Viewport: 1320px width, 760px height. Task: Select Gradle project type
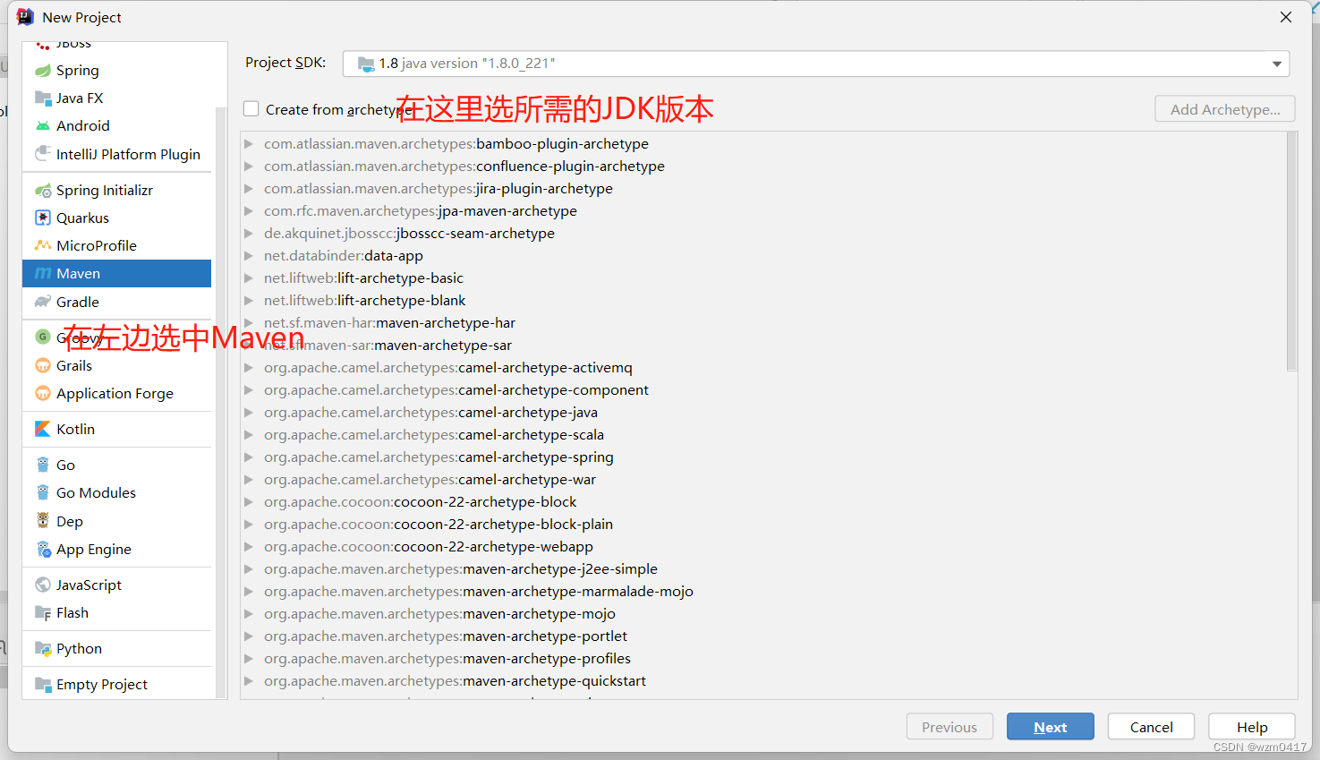116,302
